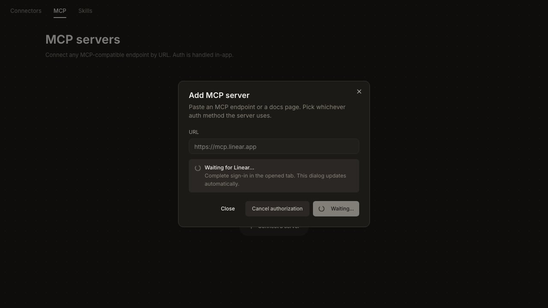Image resolution: width=548 pixels, height=308 pixels.
Task: Click the 'Connect any MCP-compatible endpoint' subtitle
Action: click(139, 55)
